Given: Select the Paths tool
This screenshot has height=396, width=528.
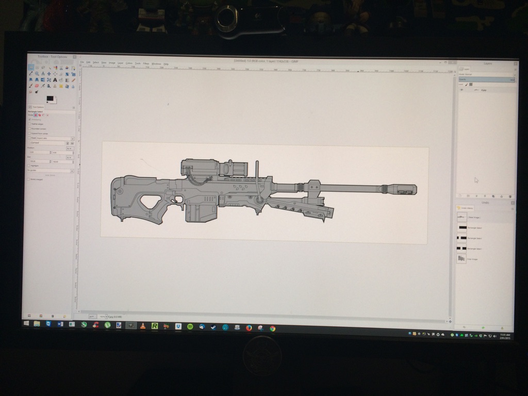Looking at the screenshot, I should (x=73, y=68).
